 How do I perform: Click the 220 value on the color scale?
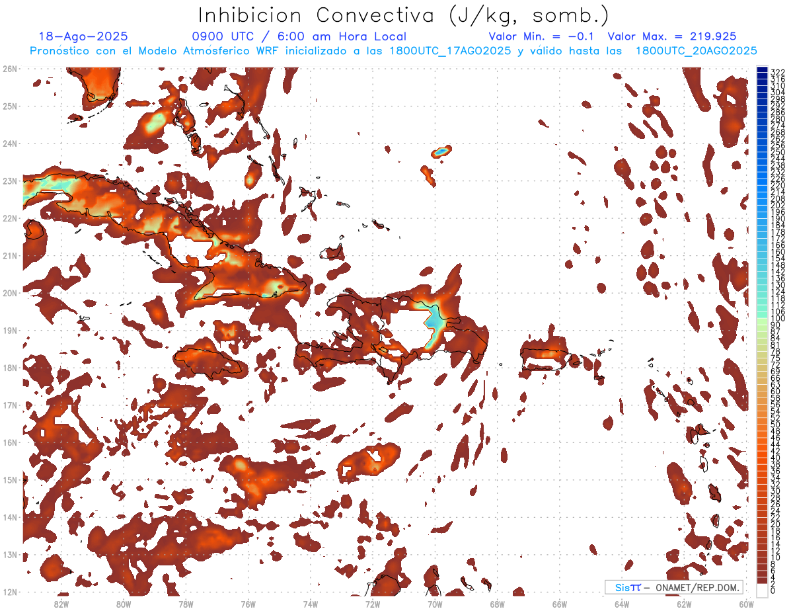tap(777, 185)
